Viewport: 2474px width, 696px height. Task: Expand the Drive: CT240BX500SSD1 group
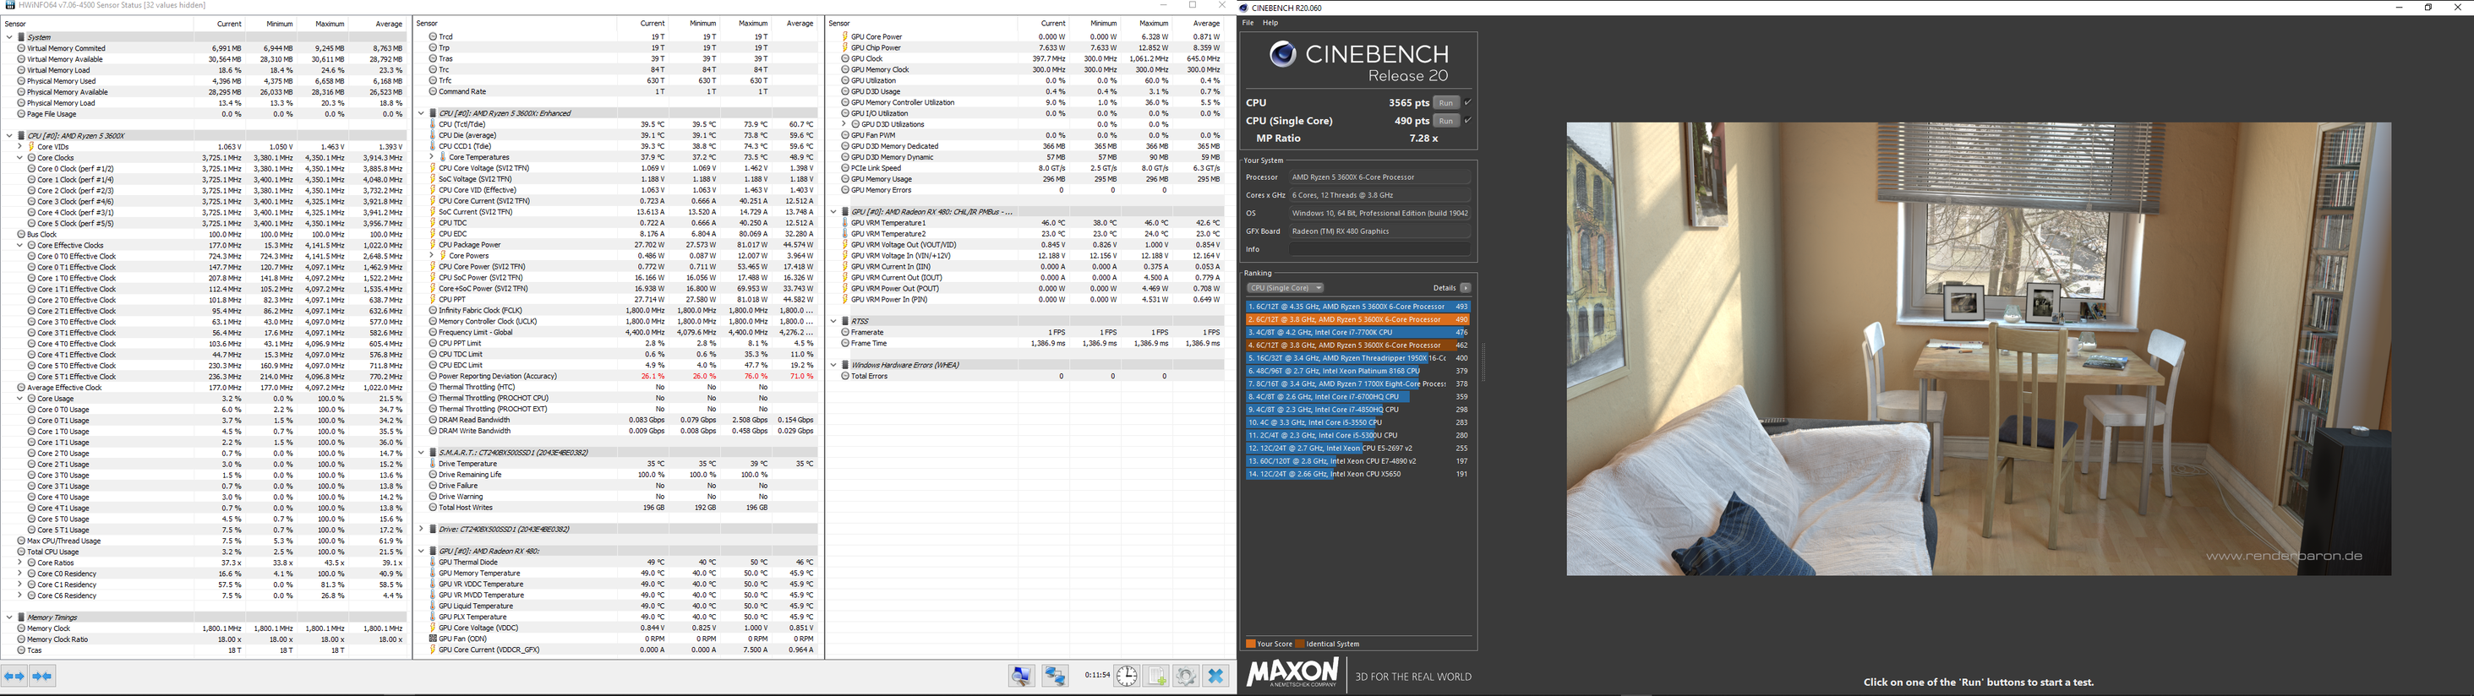422,529
